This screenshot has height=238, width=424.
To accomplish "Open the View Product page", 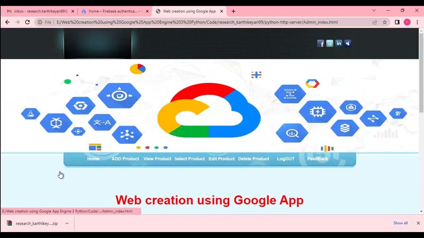I will [x=157, y=159].
